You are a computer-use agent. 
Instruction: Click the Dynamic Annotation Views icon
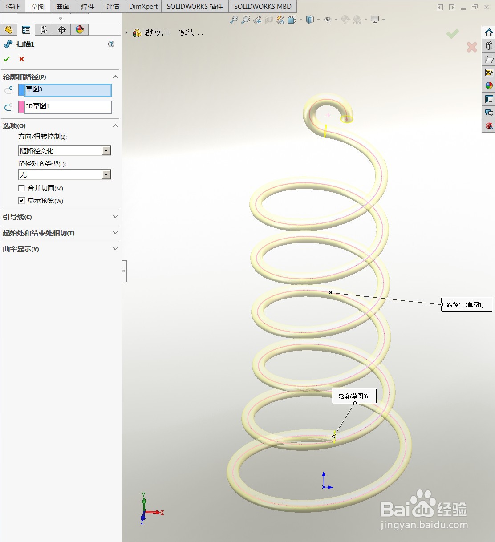pos(280,20)
